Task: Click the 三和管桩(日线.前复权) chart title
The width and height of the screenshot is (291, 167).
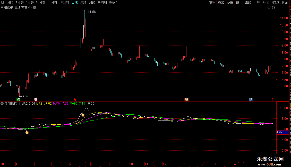Action: click(x=16, y=8)
